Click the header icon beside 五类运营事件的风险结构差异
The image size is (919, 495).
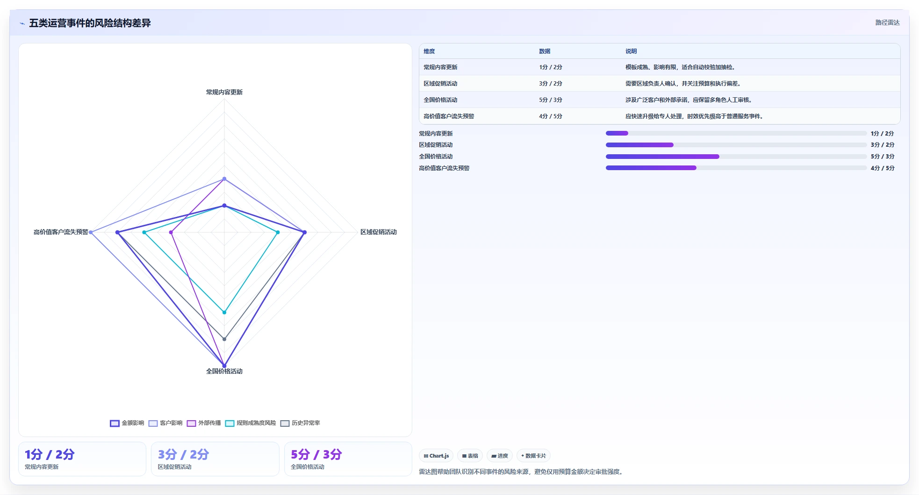pyautogui.click(x=22, y=23)
